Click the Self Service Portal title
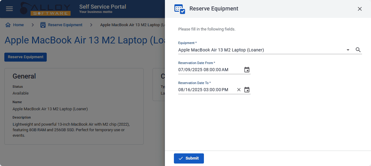Screen dimensions: 371x166 tap(102, 7)
